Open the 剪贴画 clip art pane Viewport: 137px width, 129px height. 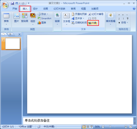(25, 18)
